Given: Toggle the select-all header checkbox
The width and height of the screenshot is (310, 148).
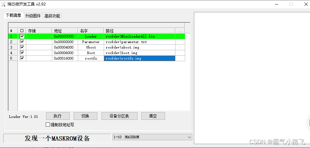Looking at the screenshot, I should tap(22, 31).
